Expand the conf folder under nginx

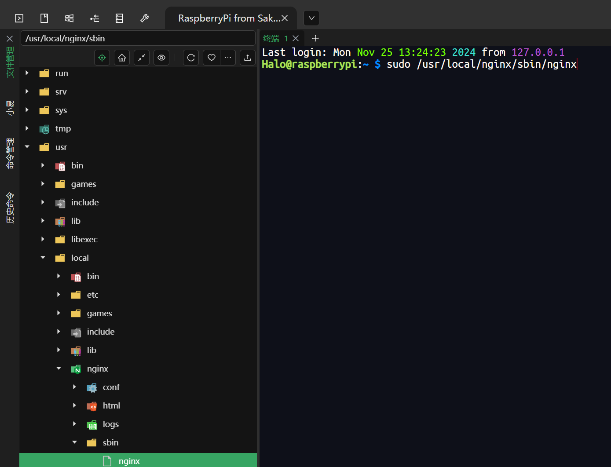(74, 387)
